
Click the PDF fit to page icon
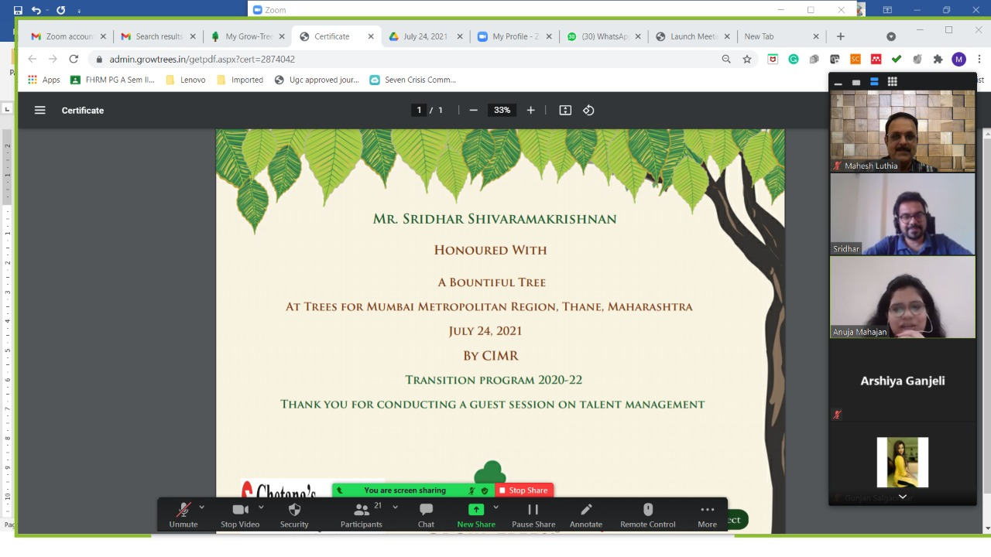click(x=565, y=111)
